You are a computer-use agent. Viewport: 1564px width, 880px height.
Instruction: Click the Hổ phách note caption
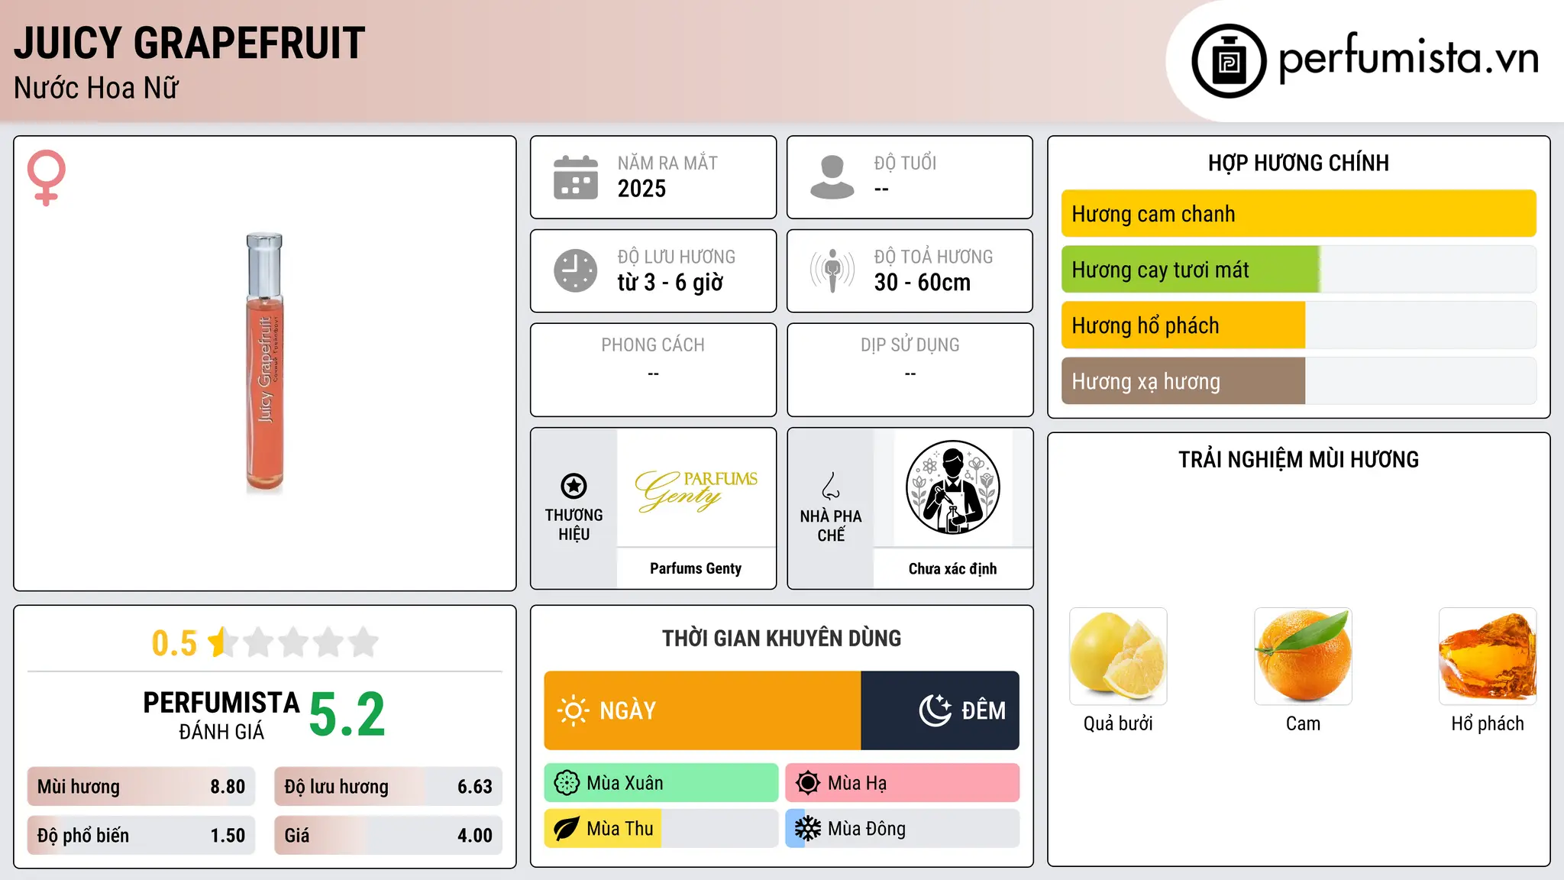point(1488,723)
